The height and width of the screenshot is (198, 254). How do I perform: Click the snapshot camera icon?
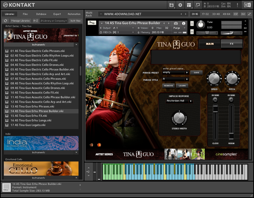point(176,23)
